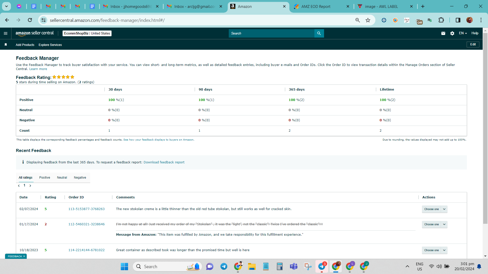Toggle the Chrome side panel

click(458, 20)
